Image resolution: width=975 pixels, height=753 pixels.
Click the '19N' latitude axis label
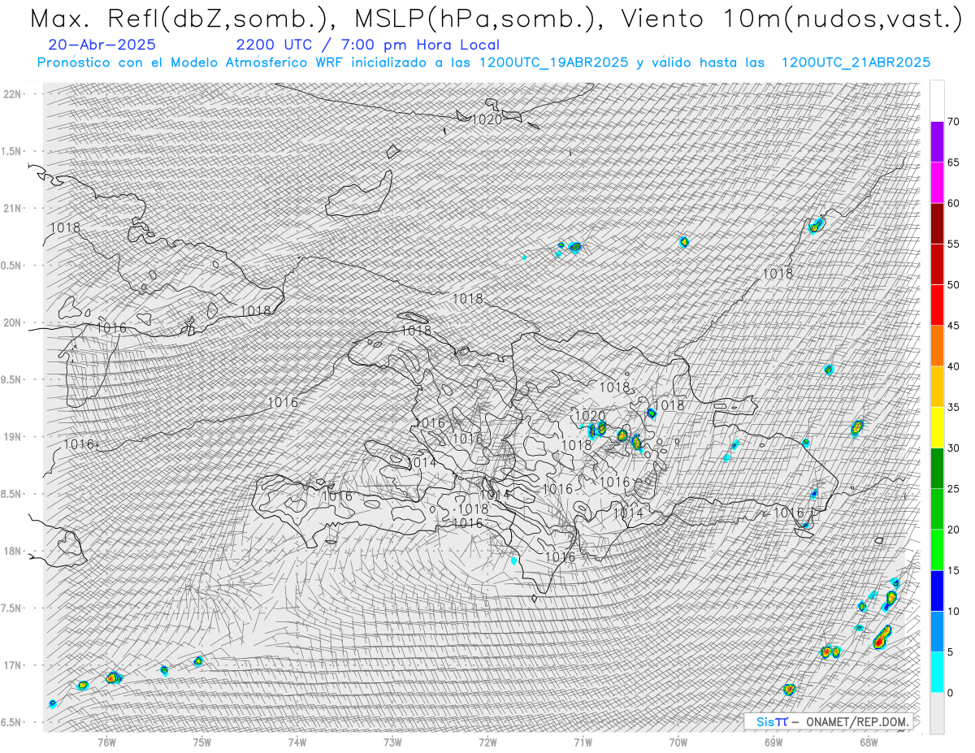click(x=12, y=437)
